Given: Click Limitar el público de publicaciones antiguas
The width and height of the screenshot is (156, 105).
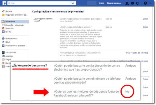Looking at the screenshot, I should click(129, 61).
